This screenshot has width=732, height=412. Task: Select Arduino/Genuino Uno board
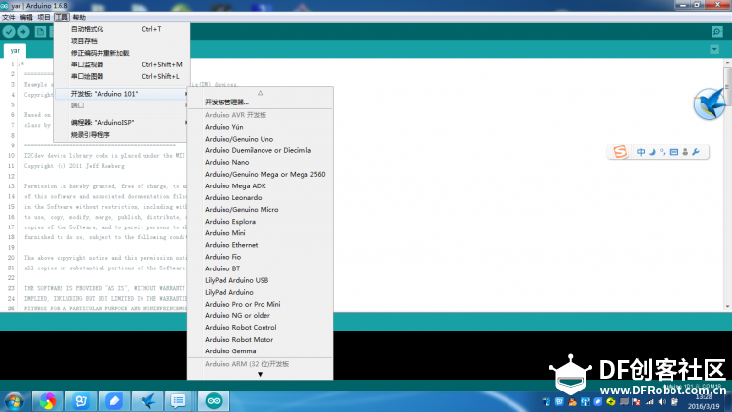coord(260,139)
